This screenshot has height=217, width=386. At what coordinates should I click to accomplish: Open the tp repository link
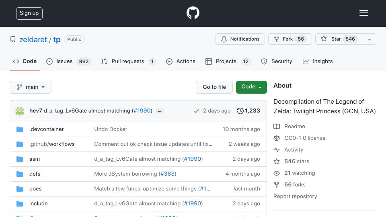[57, 40]
